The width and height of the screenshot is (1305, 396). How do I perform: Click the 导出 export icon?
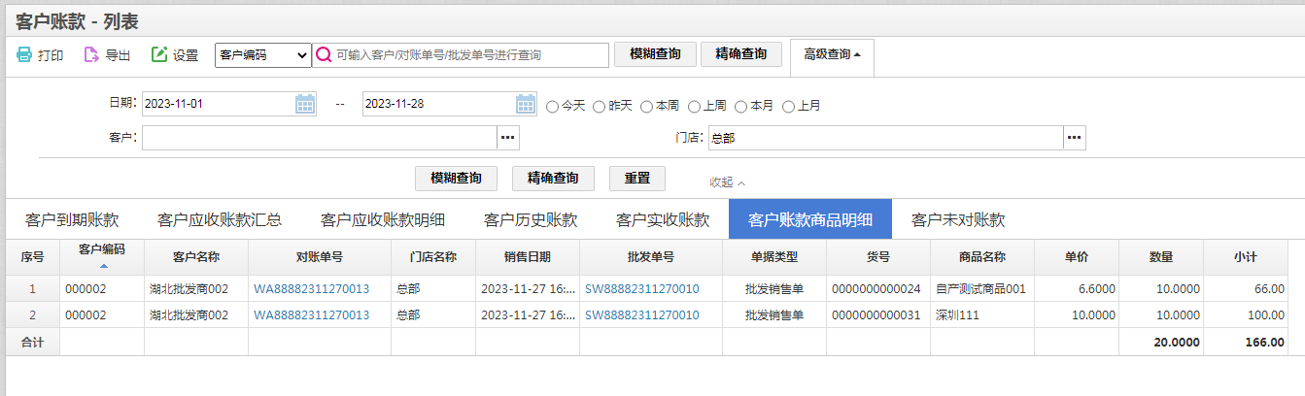coord(91,55)
